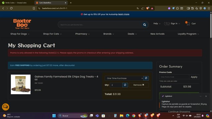This screenshot has height=119, width=212.
Task: Expand the Loyalty Program menu
Action: tap(188, 34)
